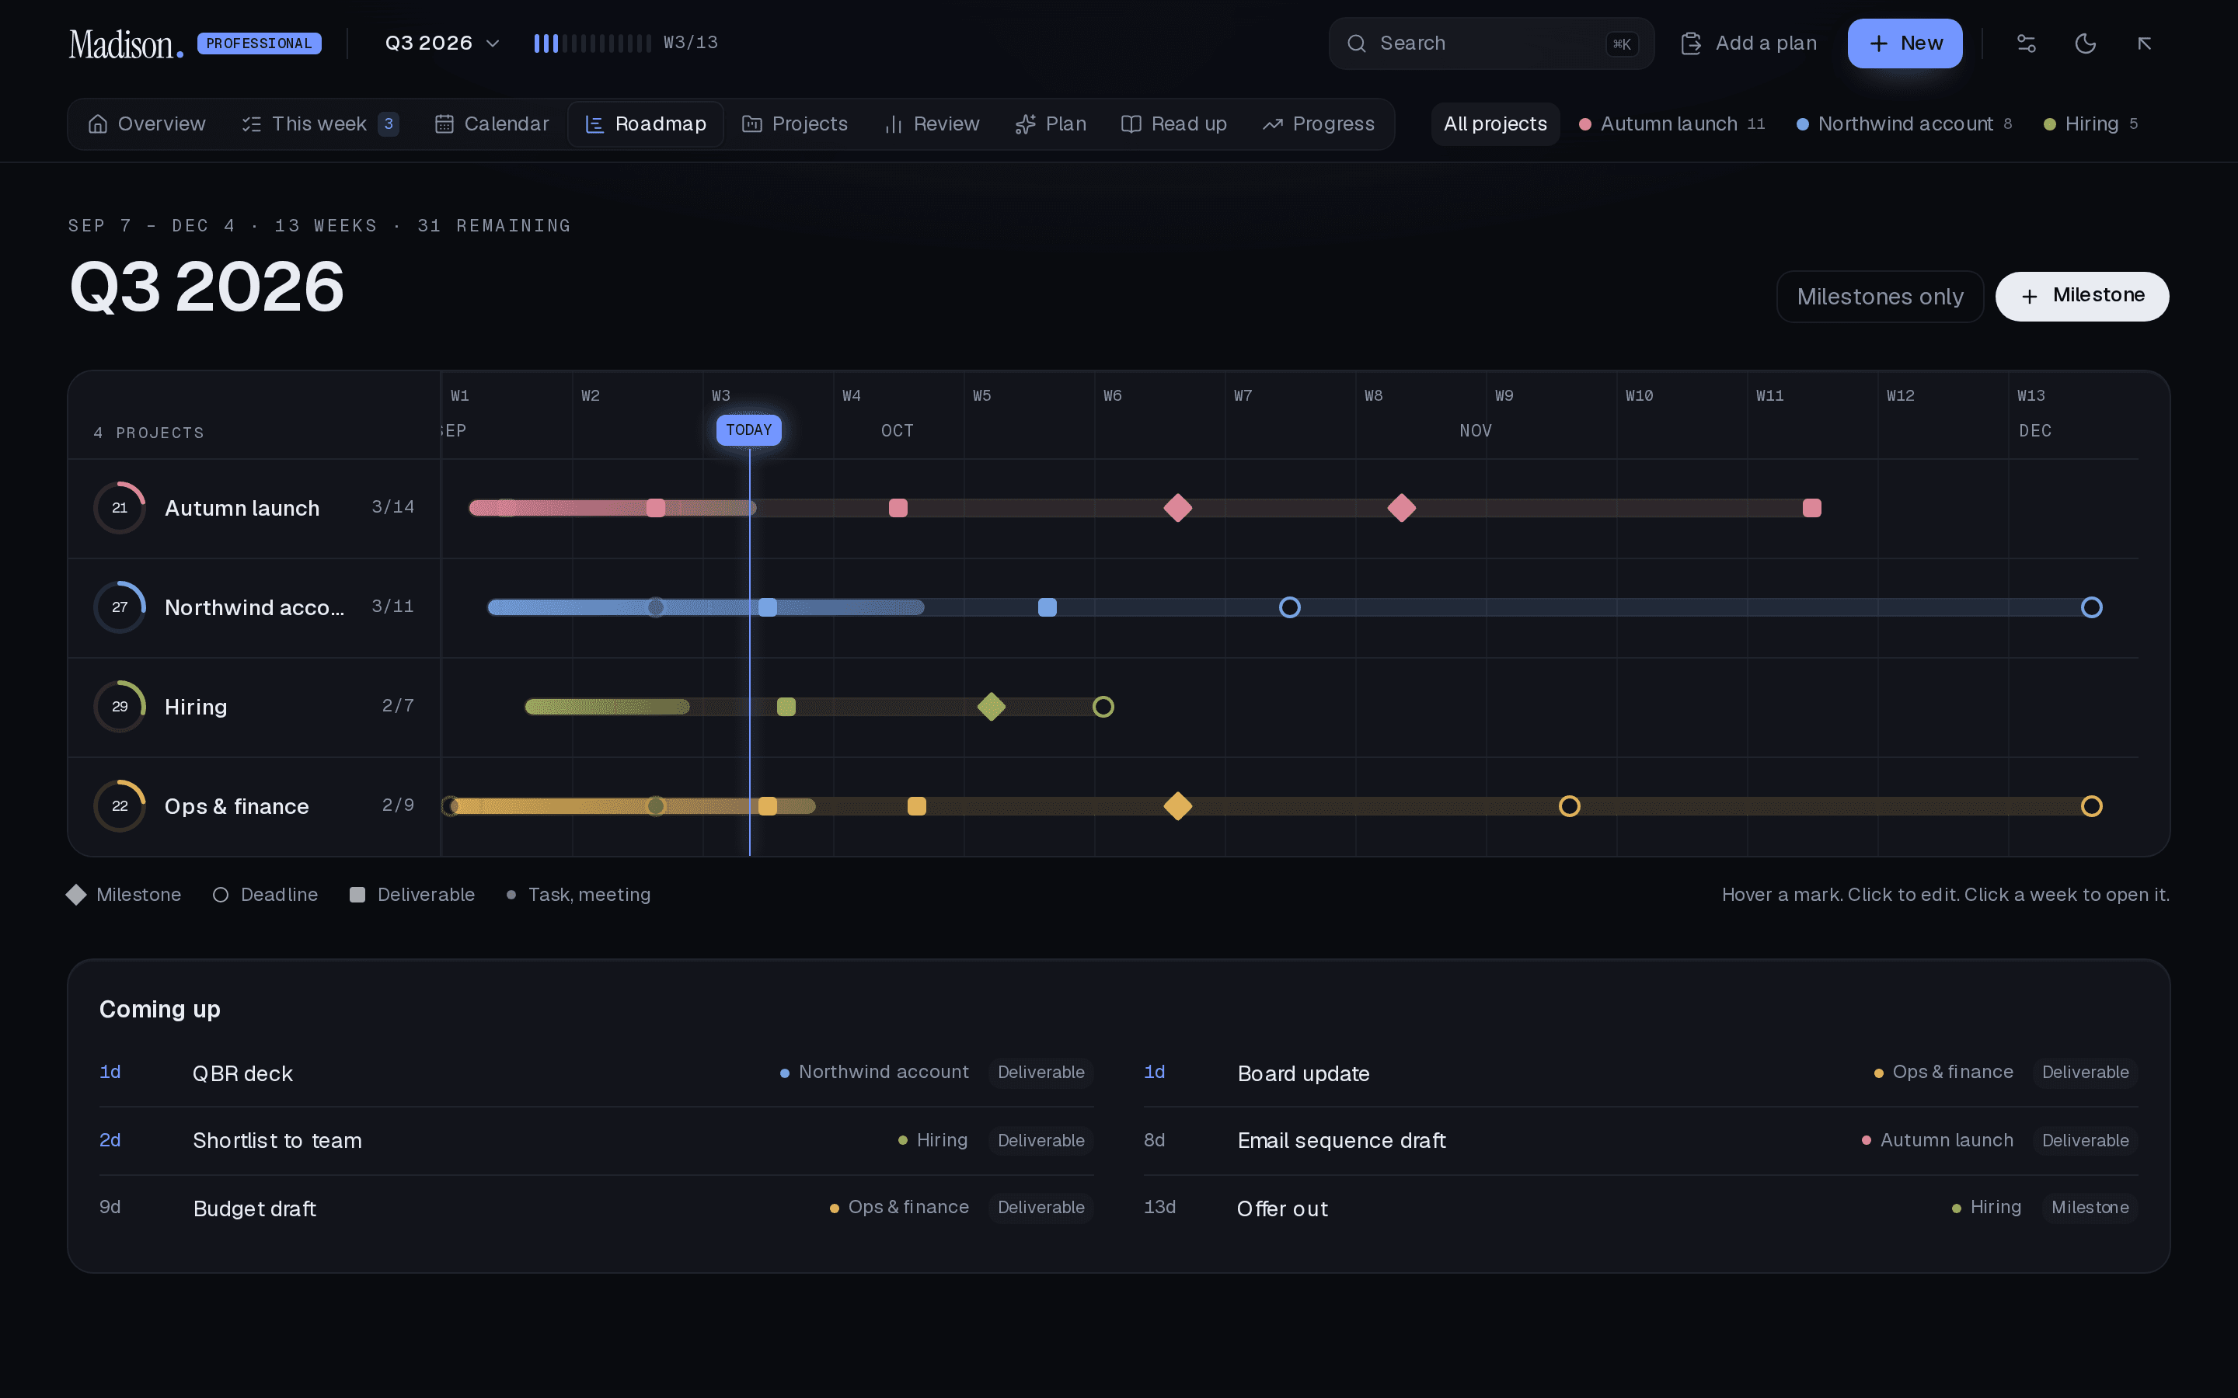
Task: Click Autumn launch last deliverable square
Action: (1811, 508)
